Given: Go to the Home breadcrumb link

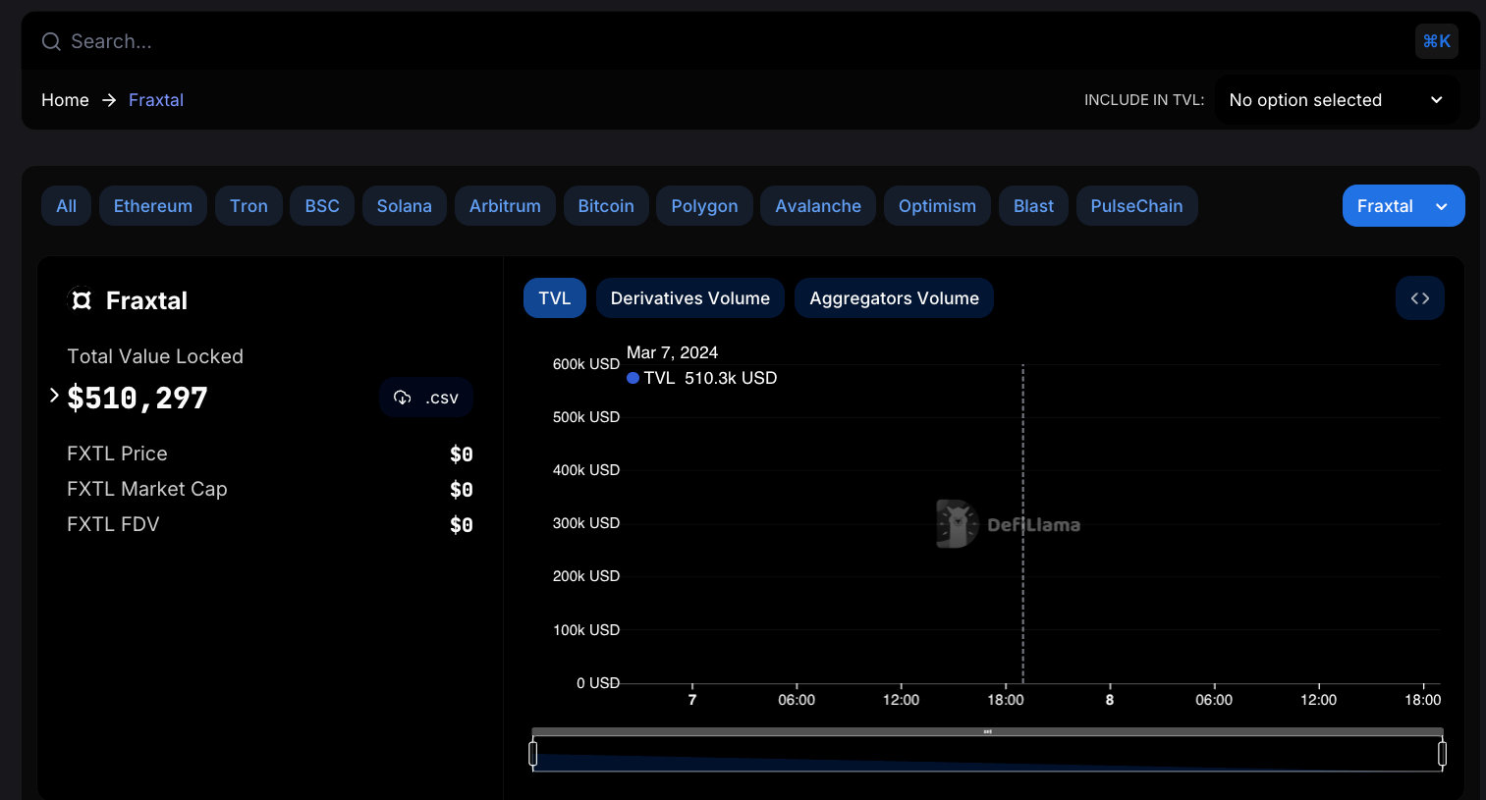Looking at the screenshot, I should point(65,100).
